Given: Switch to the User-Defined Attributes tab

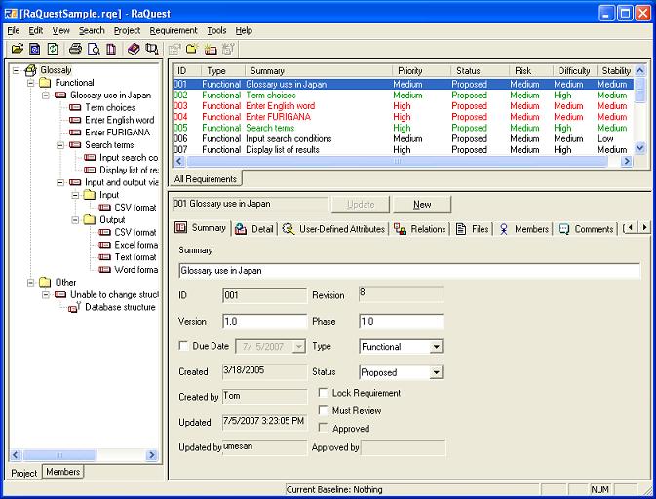Looking at the screenshot, I should (333, 229).
